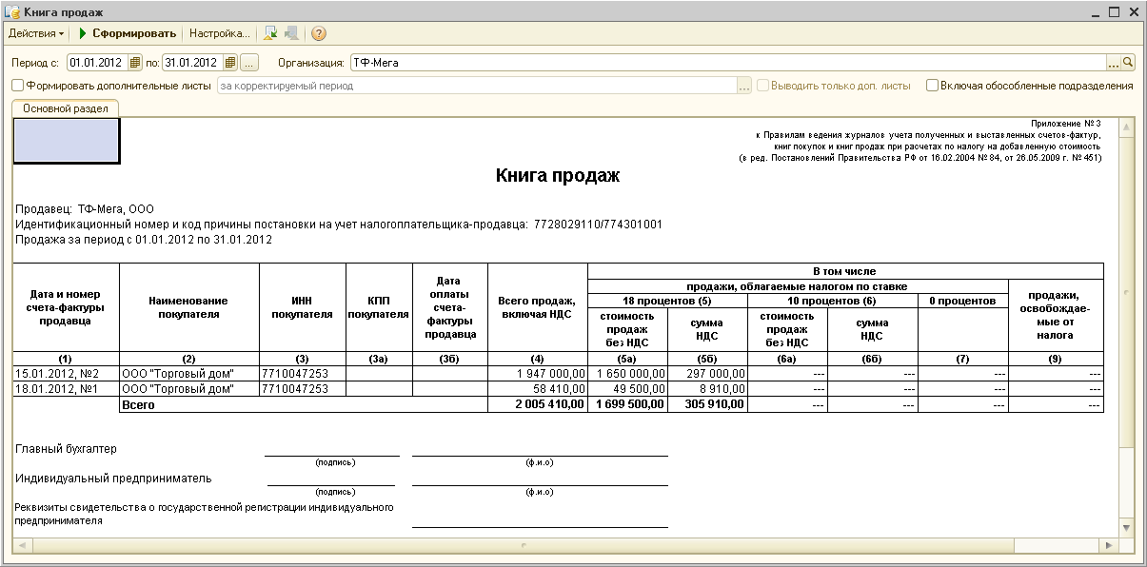The height and width of the screenshot is (567, 1147).
Task: Click the 0 процентов header
Action: (x=962, y=301)
